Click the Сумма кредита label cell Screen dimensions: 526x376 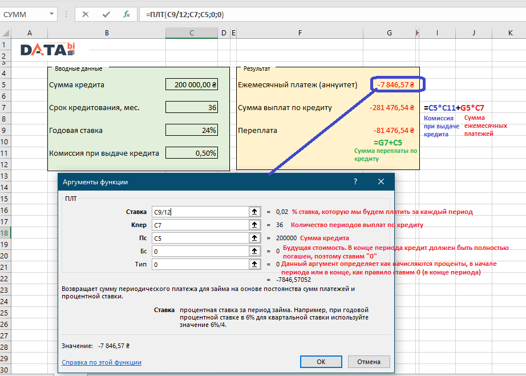point(76,85)
